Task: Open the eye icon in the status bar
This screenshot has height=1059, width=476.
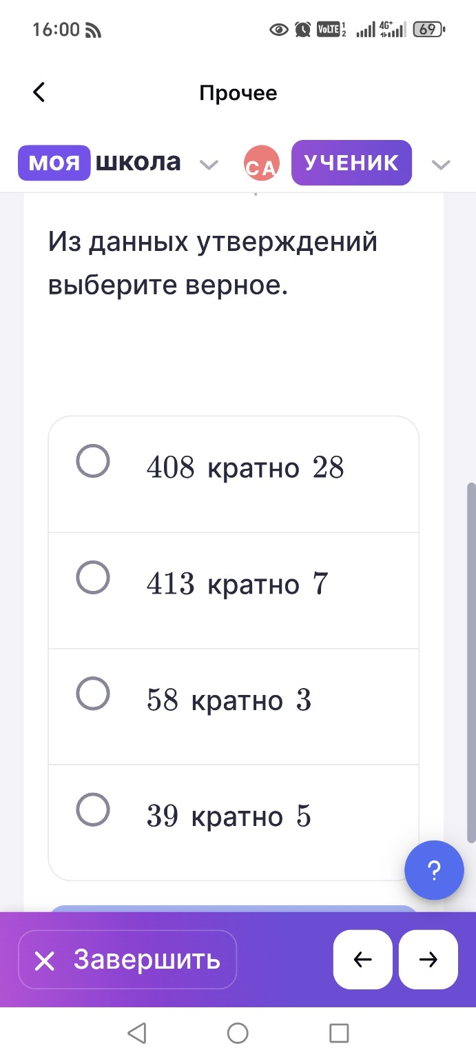Action: [278, 30]
